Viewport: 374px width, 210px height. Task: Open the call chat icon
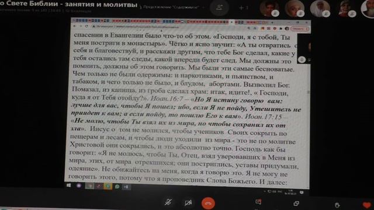coord(258,202)
